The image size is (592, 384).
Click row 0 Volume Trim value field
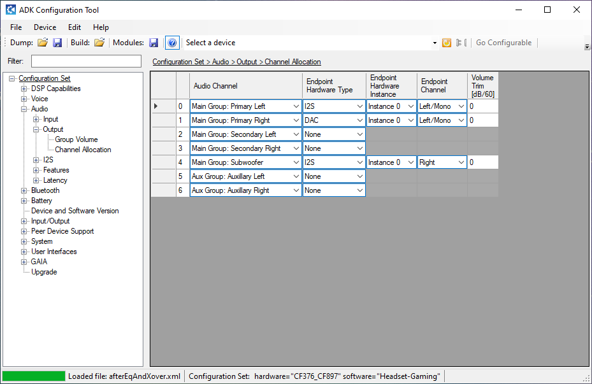tap(483, 106)
